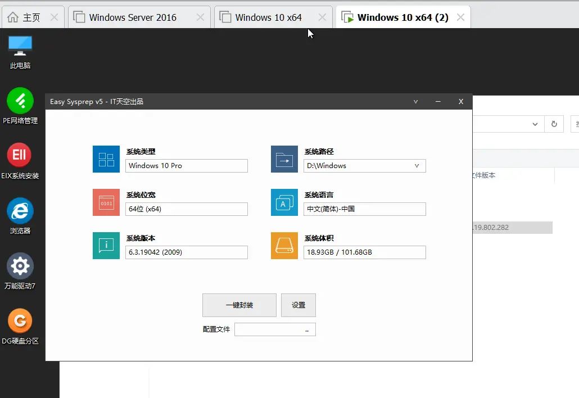Screen dimensions: 579x398
Task: Click the 配置文件 label
Action: coord(216,329)
